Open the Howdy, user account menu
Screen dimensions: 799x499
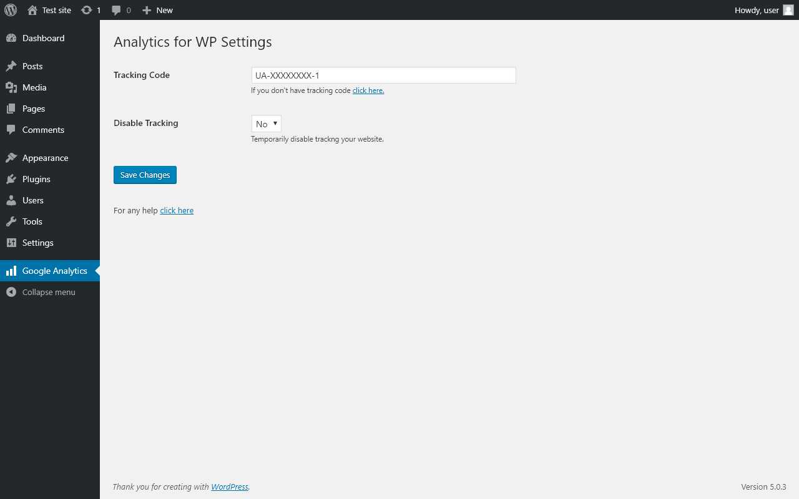[764, 10]
